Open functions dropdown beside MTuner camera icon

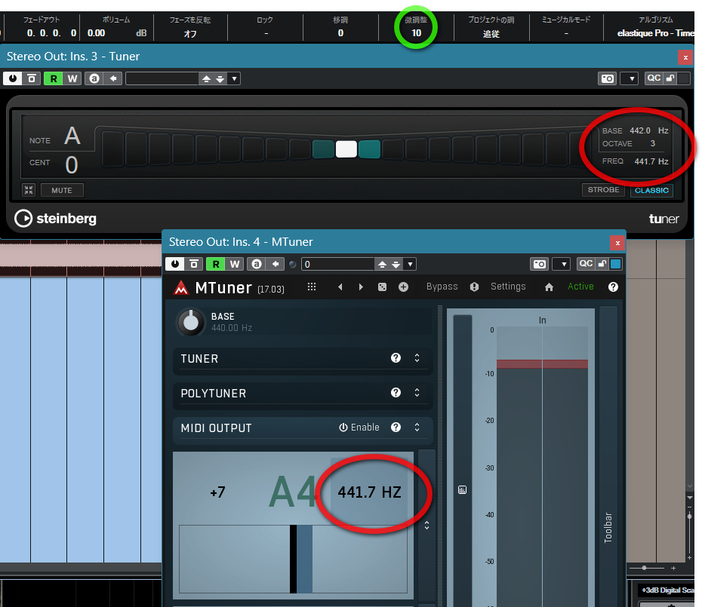562,264
